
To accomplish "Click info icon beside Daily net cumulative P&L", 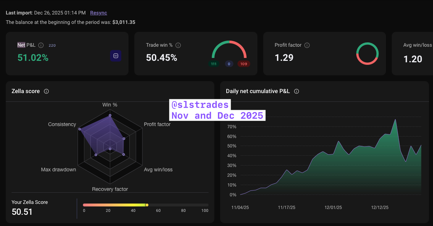I will [x=297, y=91].
